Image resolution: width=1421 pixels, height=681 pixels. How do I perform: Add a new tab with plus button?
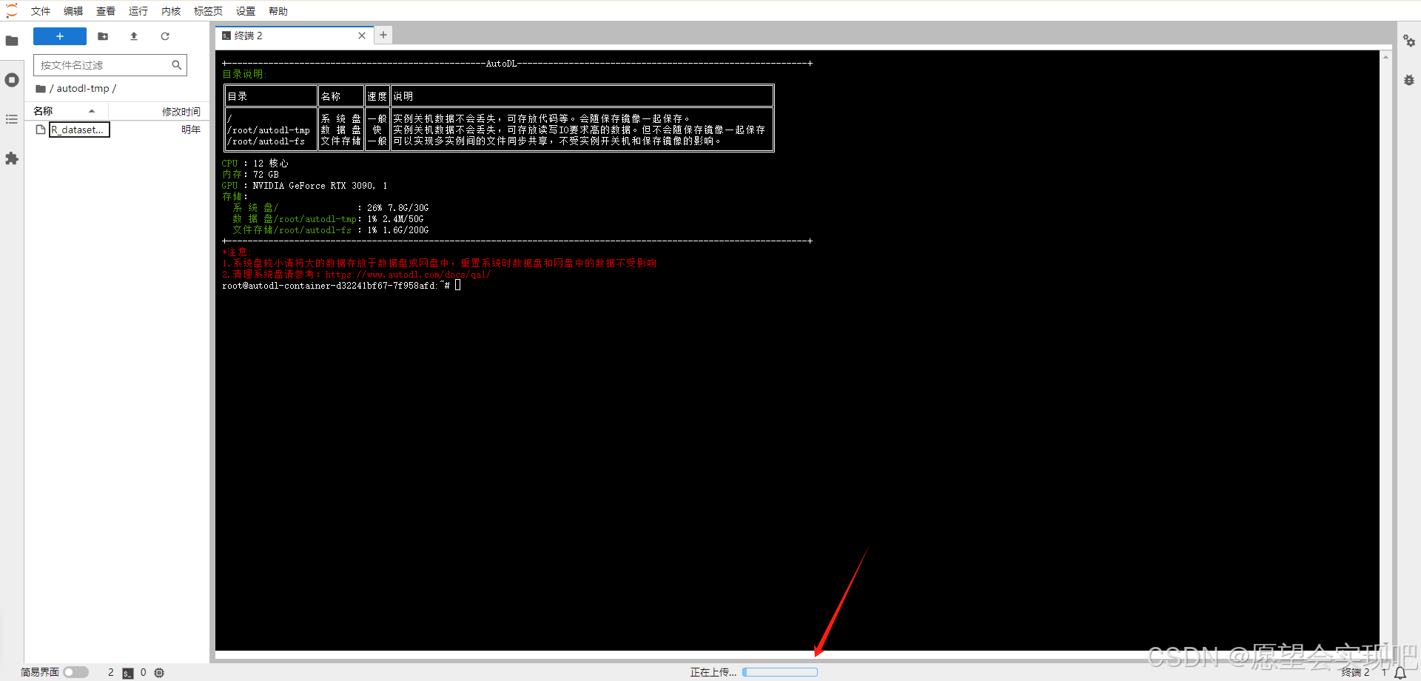click(383, 35)
